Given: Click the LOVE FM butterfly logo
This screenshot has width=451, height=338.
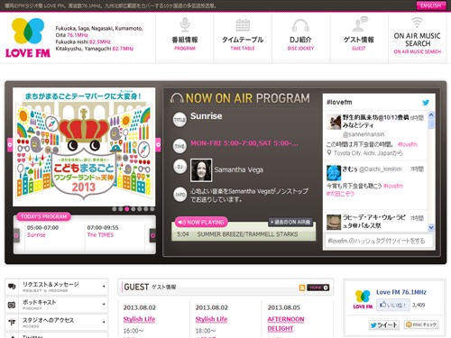Looking at the screenshot, I should coord(28,38).
